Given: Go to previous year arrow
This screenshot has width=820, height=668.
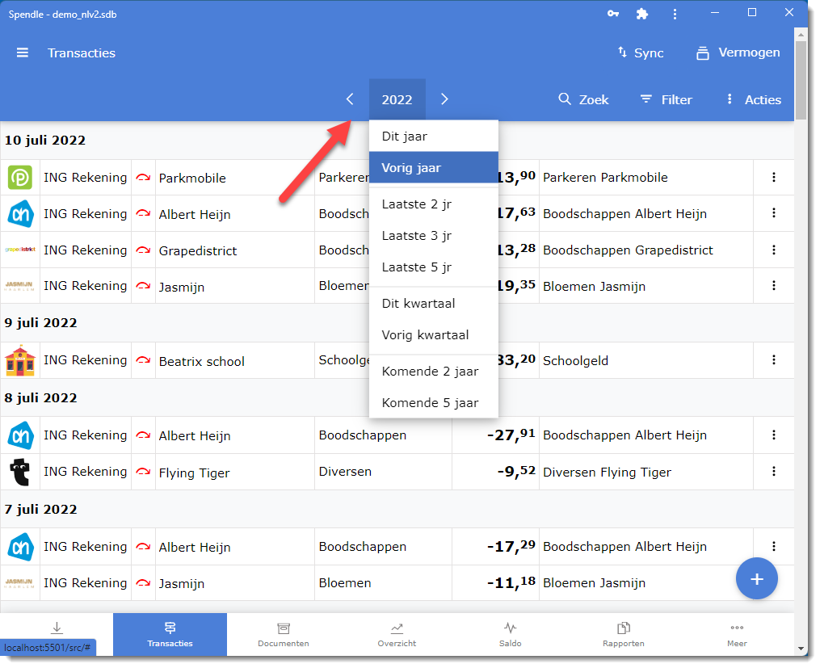Looking at the screenshot, I should 350,99.
